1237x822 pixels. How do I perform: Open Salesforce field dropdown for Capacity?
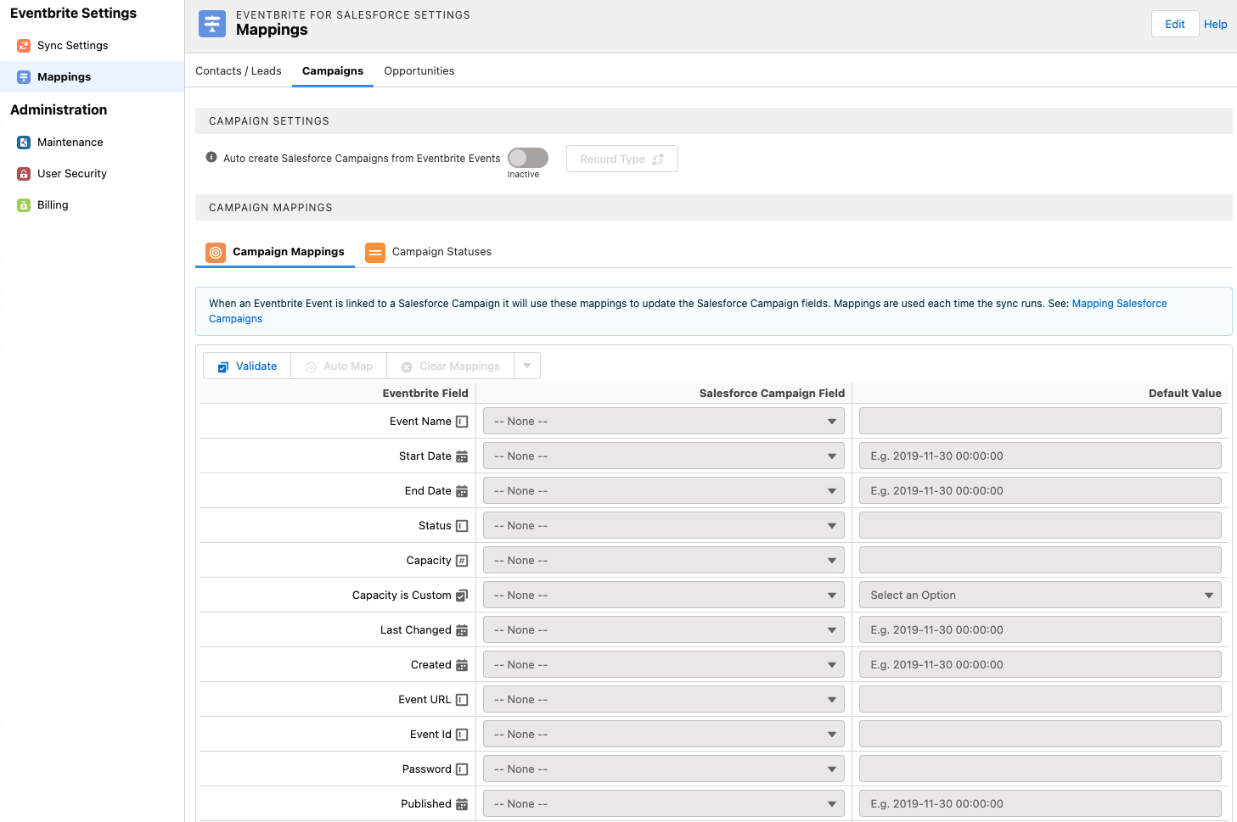click(664, 561)
